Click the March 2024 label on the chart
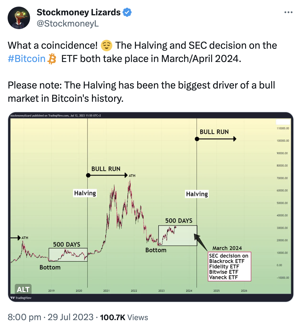The height and width of the screenshot is (326, 303). (227, 248)
